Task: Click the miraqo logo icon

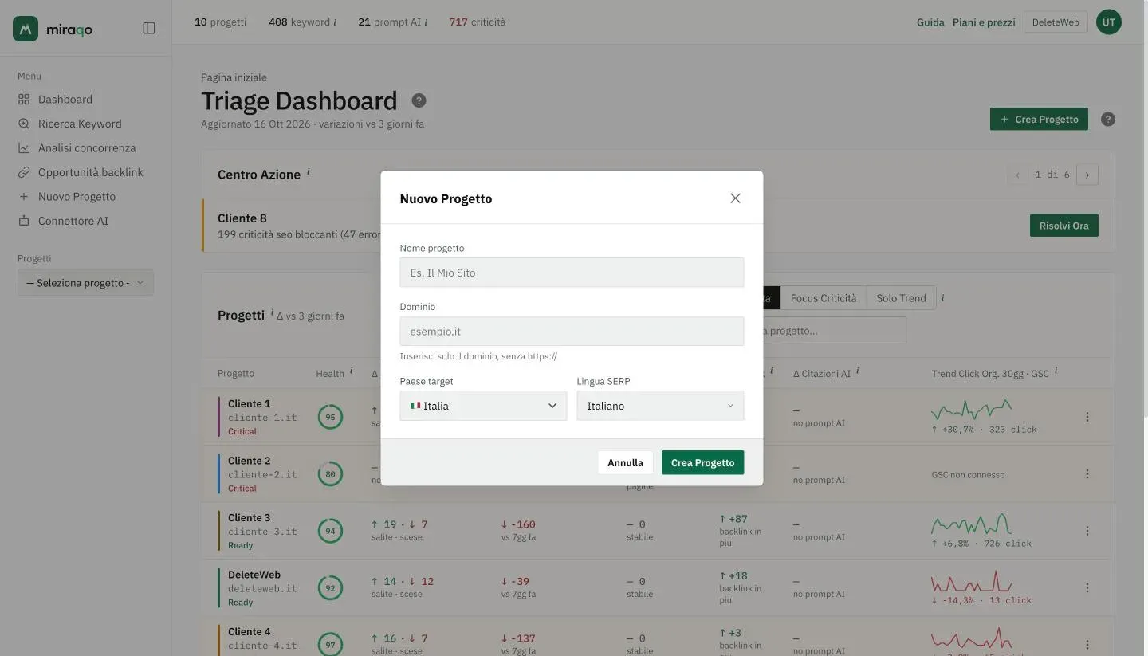Action: tap(26, 29)
